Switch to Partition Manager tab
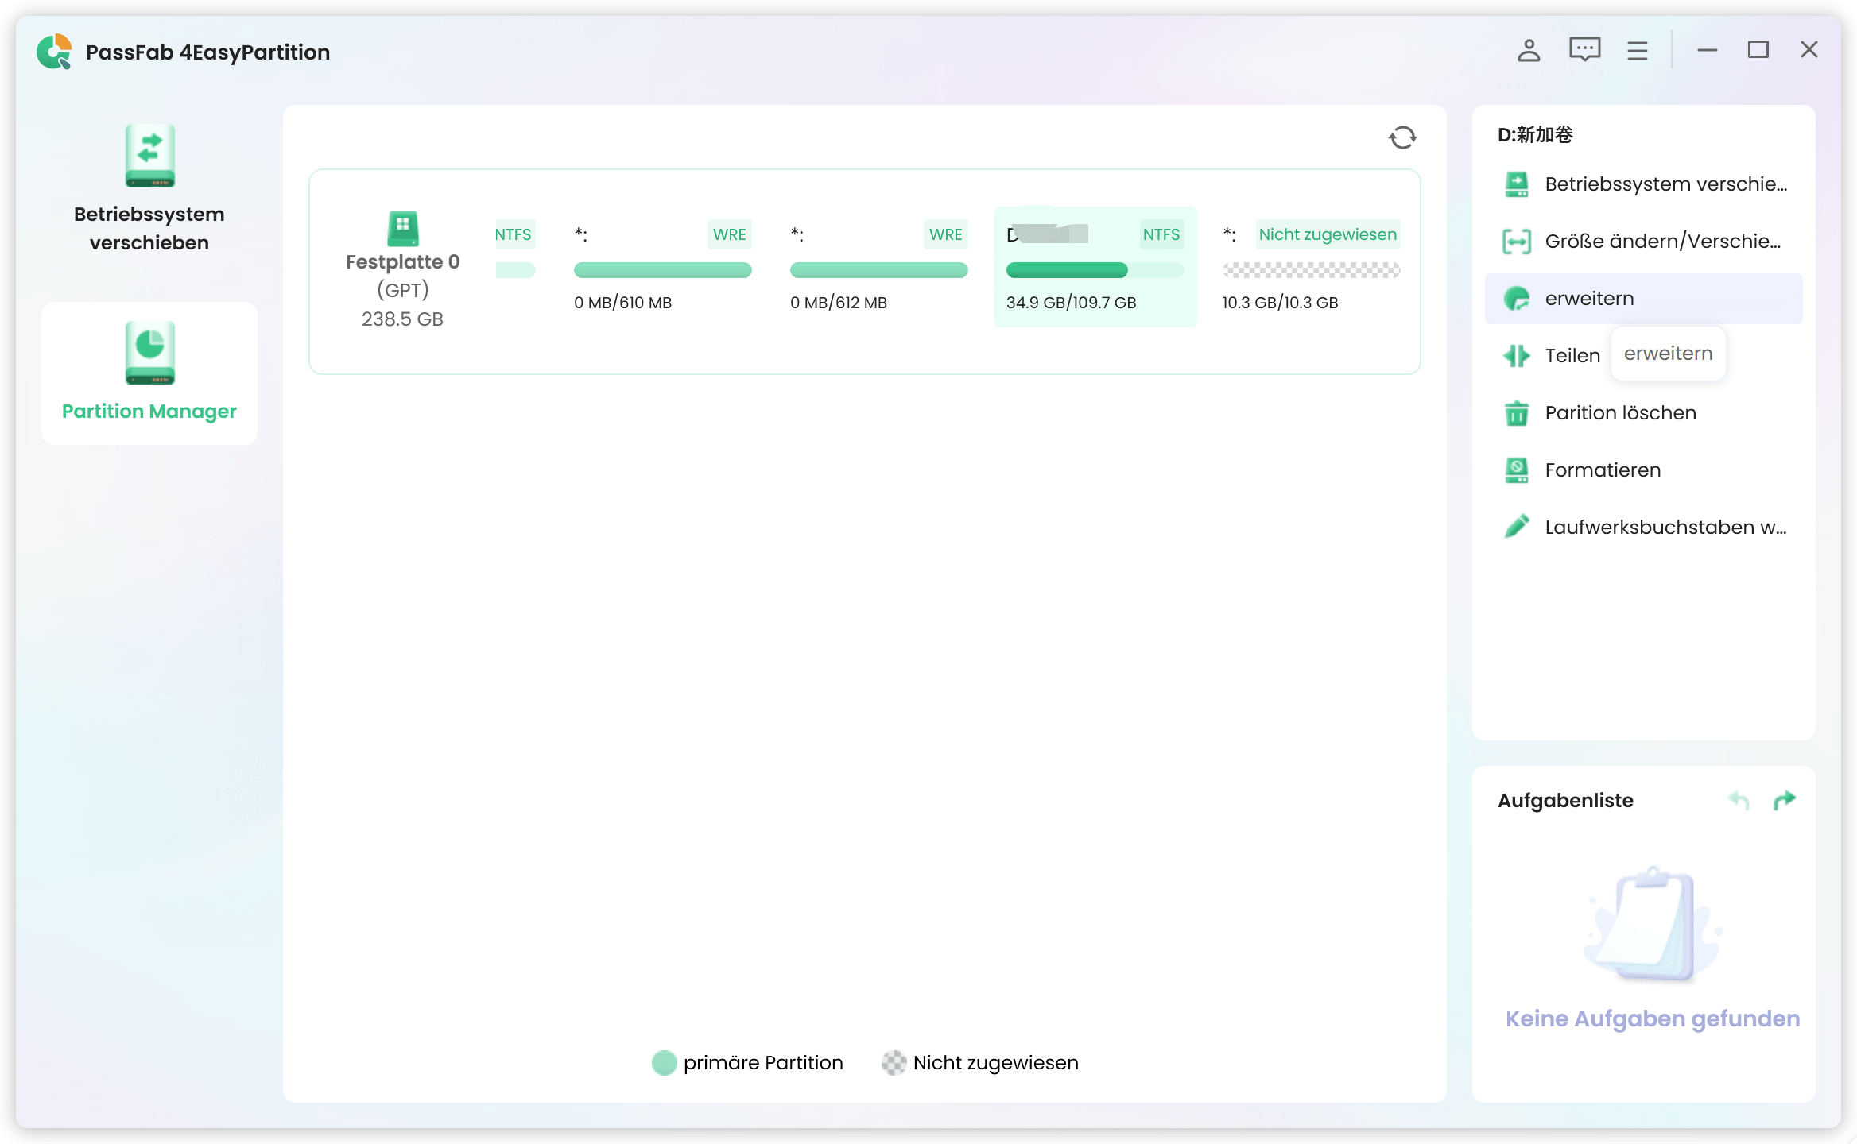 (x=149, y=372)
